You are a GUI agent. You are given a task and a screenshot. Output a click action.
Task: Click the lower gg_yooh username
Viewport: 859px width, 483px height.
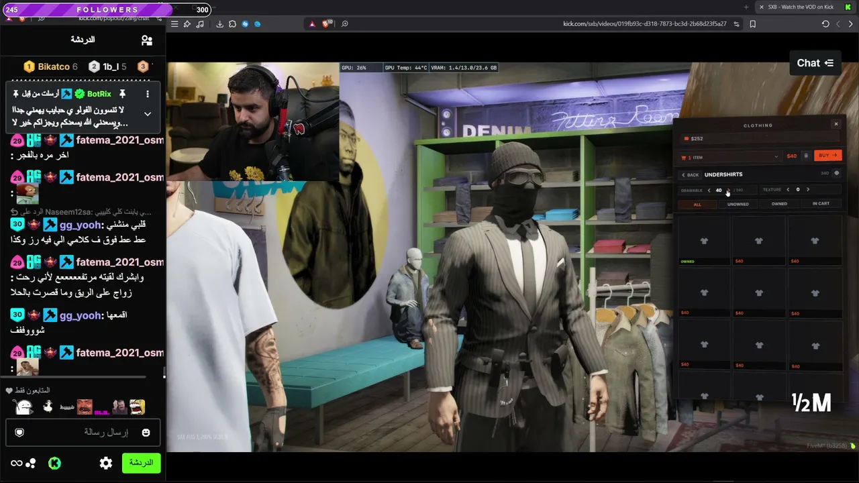tap(80, 315)
